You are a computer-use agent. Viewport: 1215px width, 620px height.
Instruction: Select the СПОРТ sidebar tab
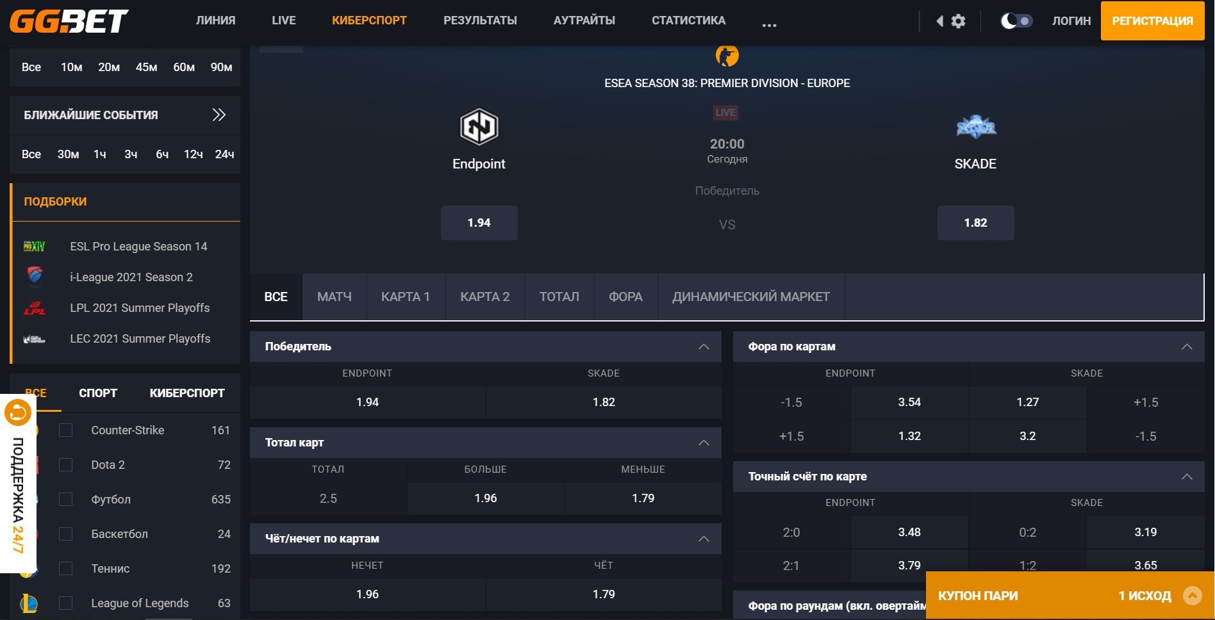click(98, 393)
